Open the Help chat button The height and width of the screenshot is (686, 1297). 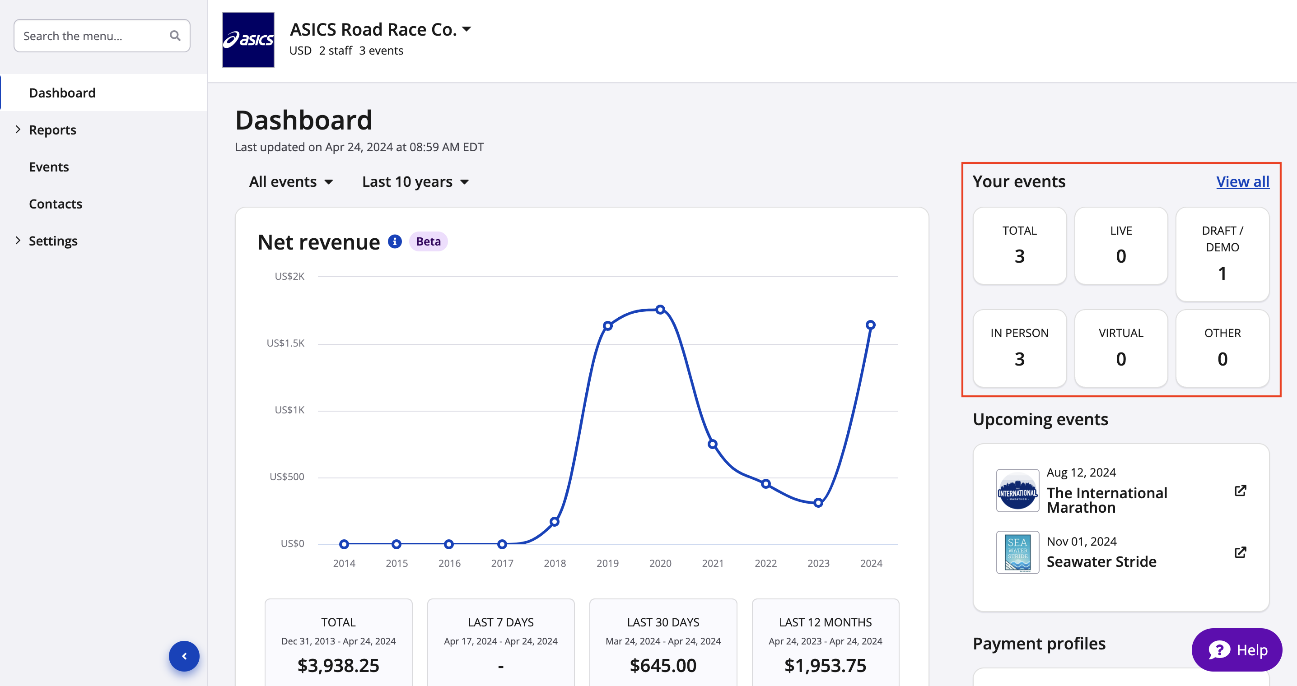(1236, 650)
